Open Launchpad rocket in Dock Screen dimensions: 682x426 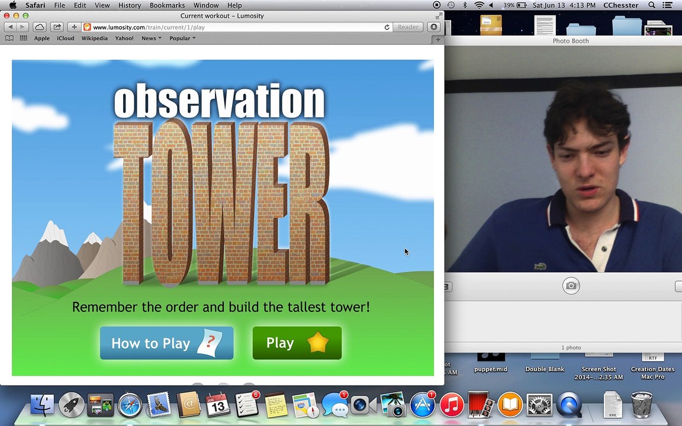tap(71, 405)
